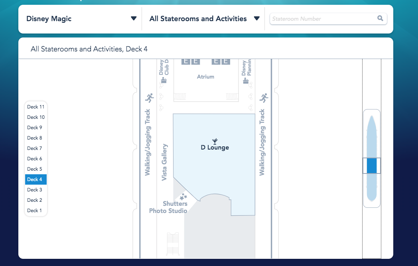
Task: Click the Disney Planning desk icon on right
Action: coord(246,80)
